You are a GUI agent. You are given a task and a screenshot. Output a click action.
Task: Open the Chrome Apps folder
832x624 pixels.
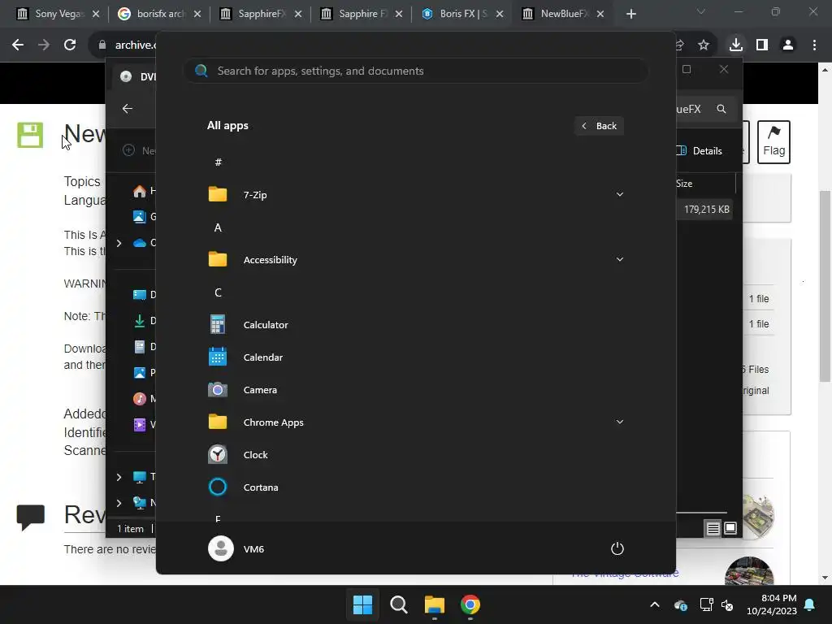coord(415,422)
